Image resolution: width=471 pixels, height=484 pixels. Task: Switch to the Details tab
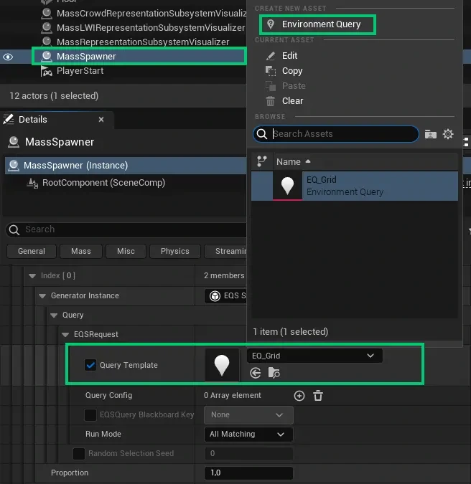point(33,120)
